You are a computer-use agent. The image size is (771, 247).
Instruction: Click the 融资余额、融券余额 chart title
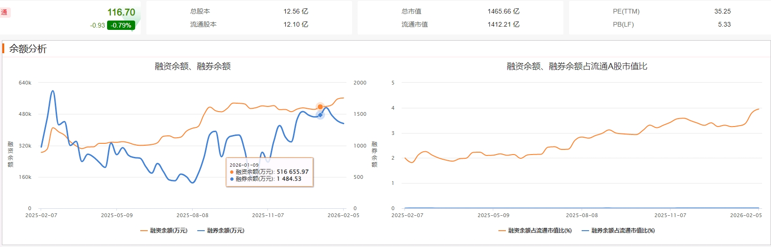tap(193, 66)
